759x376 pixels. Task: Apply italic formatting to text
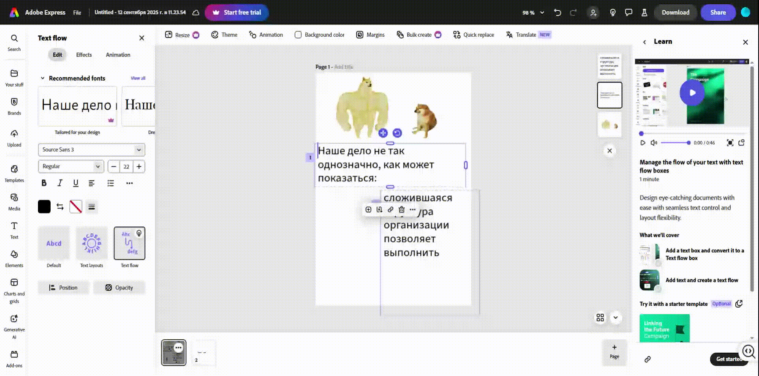coord(60,183)
